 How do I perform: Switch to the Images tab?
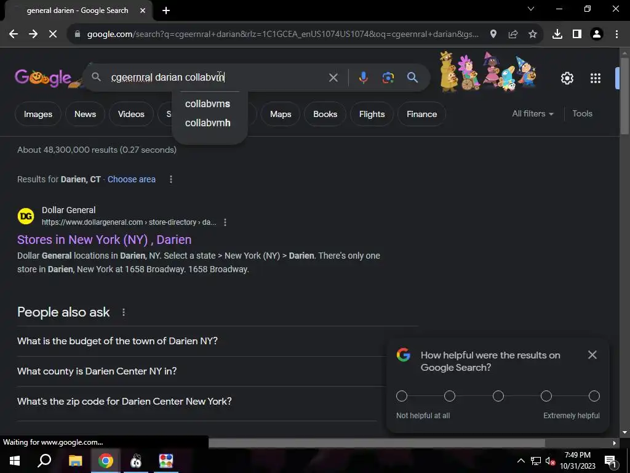coord(38,114)
